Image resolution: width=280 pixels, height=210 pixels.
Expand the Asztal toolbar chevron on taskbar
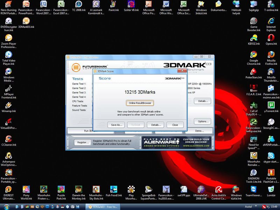tap(256, 206)
